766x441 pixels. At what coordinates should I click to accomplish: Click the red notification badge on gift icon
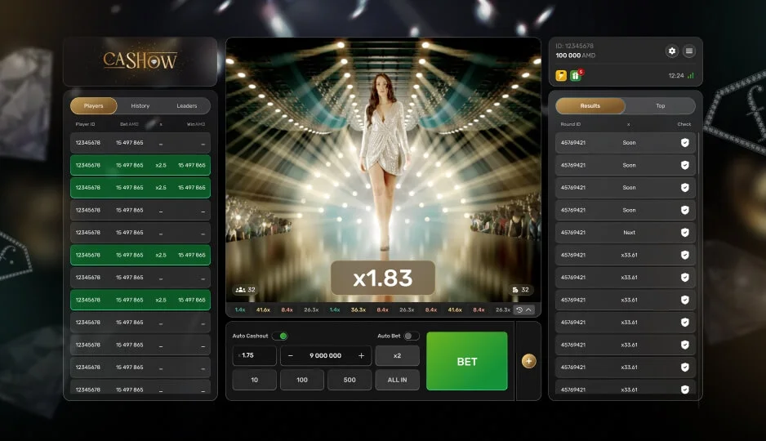pos(581,72)
